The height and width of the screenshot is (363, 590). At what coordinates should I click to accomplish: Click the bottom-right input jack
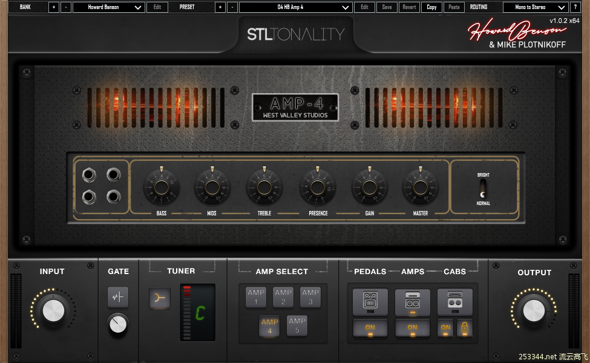[x=113, y=197]
